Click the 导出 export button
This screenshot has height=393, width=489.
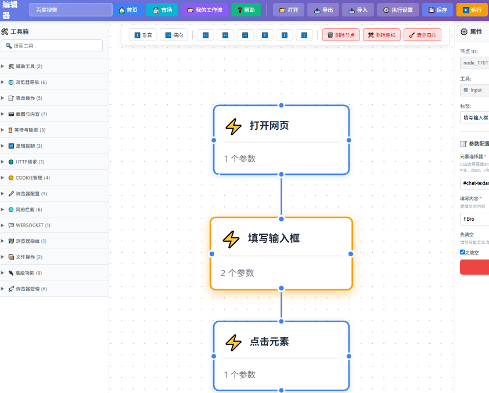click(323, 10)
